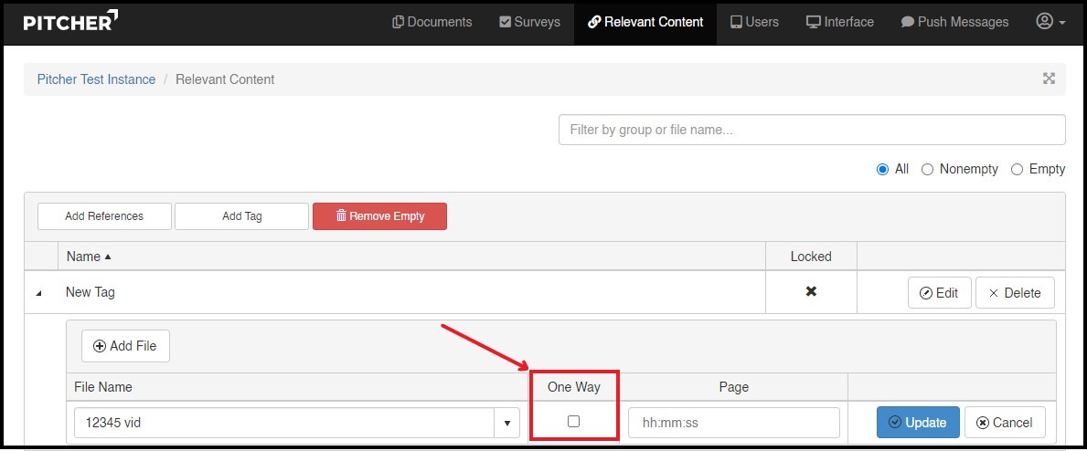
Task: Switch to the Surveys tab
Action: pyautogui.click(x=529, y=22)
